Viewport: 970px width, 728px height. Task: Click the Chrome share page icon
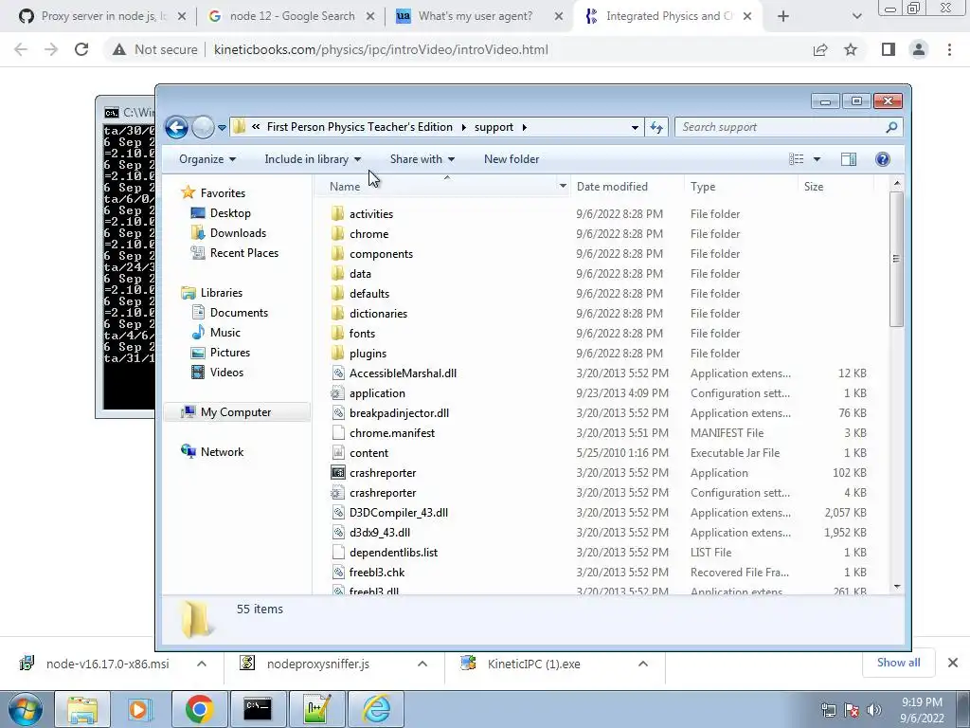[x=820, y=49]
